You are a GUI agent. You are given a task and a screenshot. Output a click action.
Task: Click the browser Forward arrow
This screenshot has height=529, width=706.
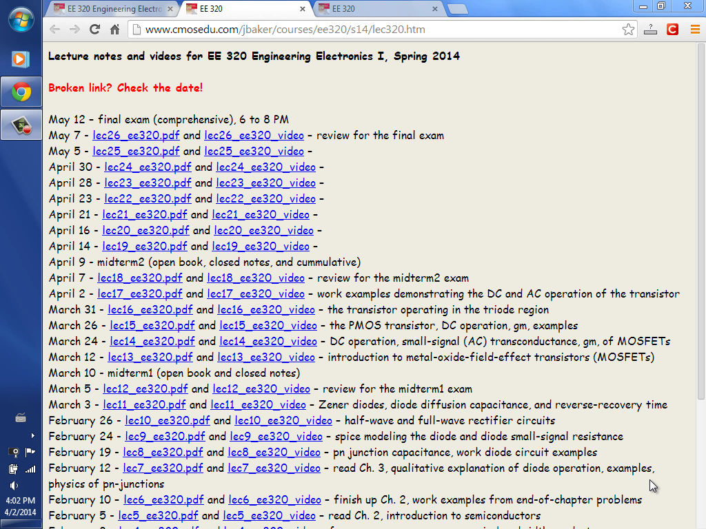74,30
